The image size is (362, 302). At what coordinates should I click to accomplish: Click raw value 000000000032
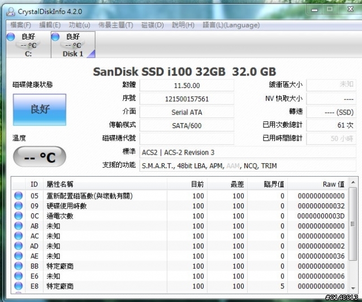click(321, 205)
